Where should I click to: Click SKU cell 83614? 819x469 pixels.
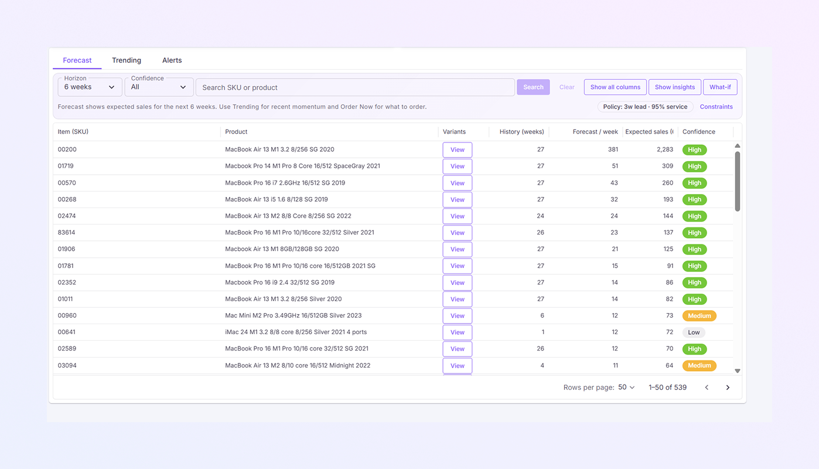click(x=66, y=233)
